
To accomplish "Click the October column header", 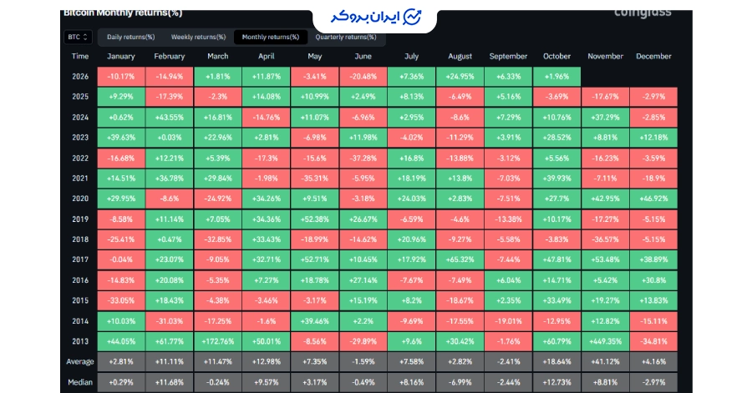I will pos(556,56).
